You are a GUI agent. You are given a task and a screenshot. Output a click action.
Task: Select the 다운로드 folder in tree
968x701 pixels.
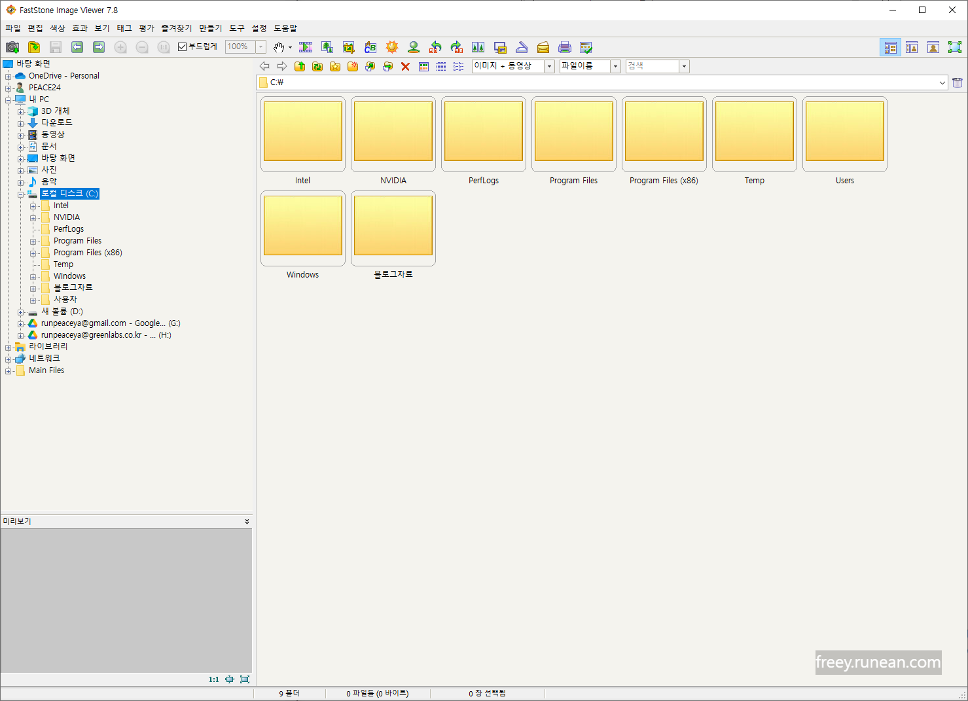click(x=57, y=122)
